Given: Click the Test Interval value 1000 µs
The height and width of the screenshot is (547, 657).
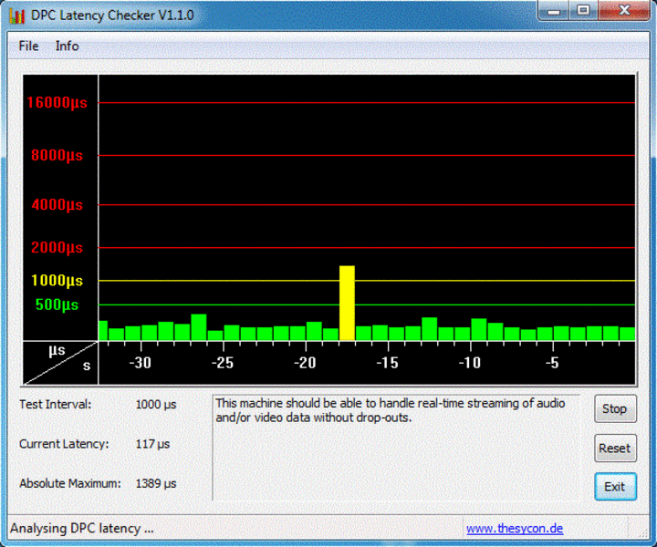Looking at the screenshot, I should pos(156,405).
